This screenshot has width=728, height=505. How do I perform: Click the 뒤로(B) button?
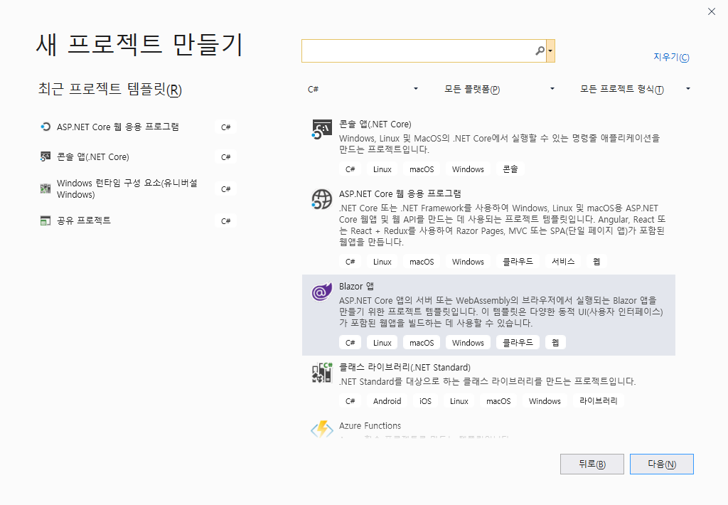point(592,464)
